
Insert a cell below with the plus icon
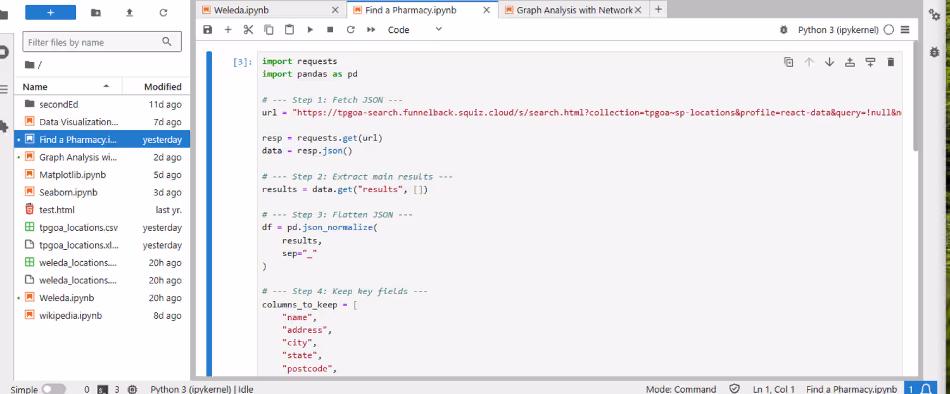[x=228, y=30]
